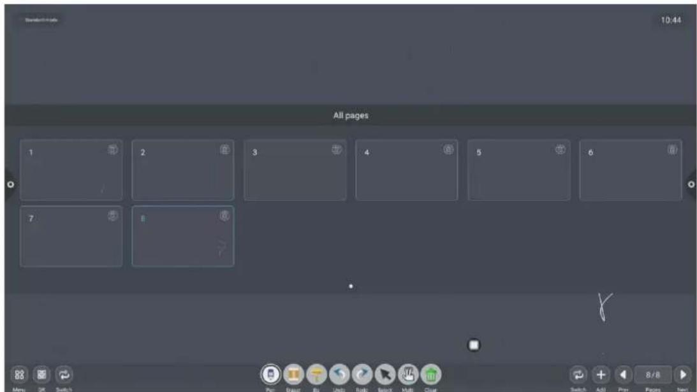Redo the last stroke
Image resolution: width=697 pixels, height=392 pixels.
coord(362,374)
